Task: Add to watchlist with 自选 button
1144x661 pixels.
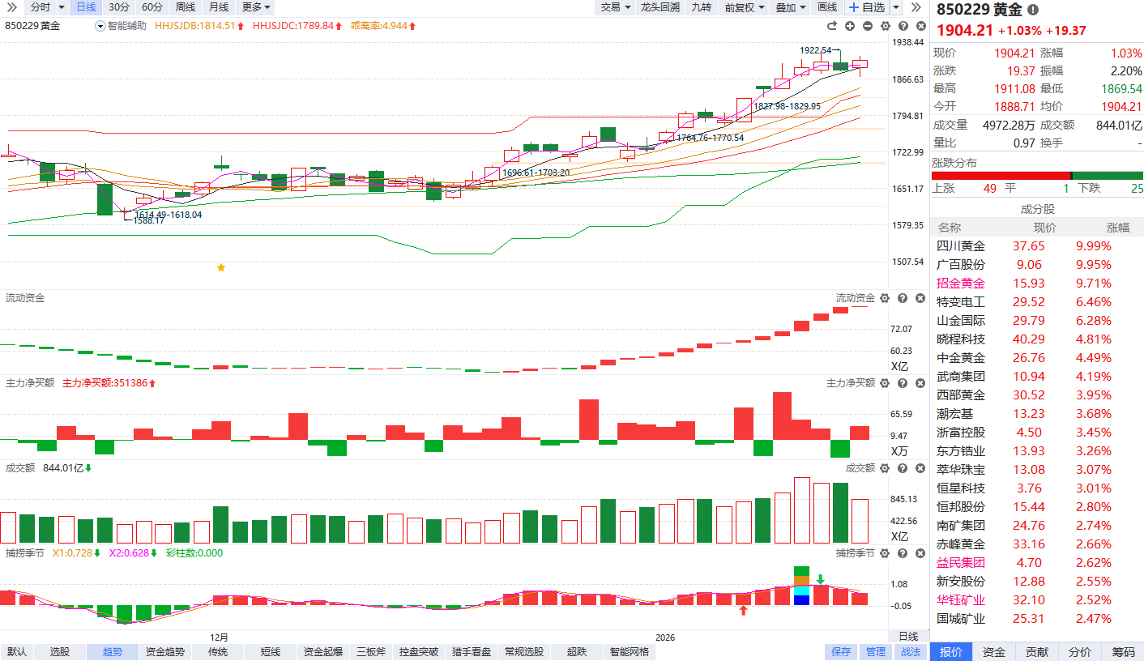Action: click(867, 7)
